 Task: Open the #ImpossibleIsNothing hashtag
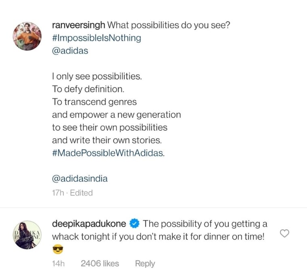point(97,38)
